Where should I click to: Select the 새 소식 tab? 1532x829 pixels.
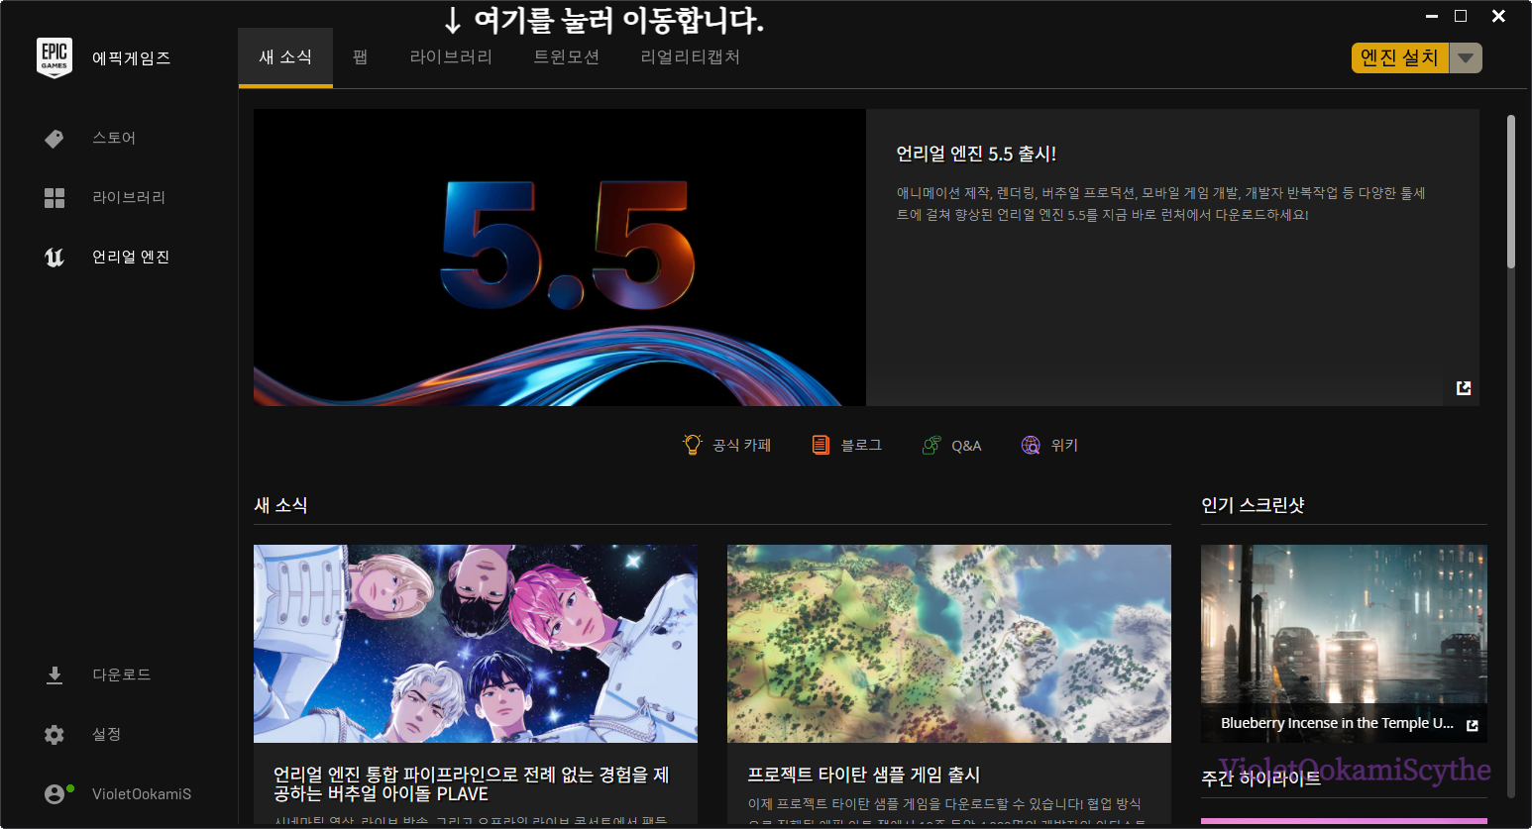coord(285,57)
